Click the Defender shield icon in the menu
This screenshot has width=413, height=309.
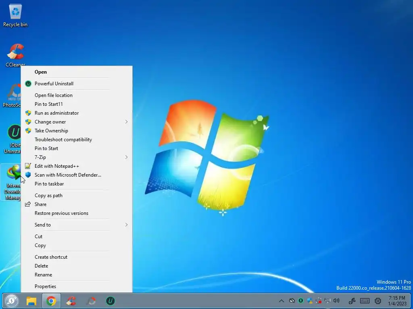28,175
